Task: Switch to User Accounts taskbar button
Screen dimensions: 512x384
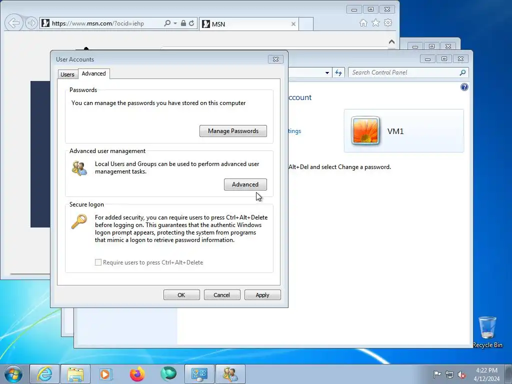Action: (230, 374)
